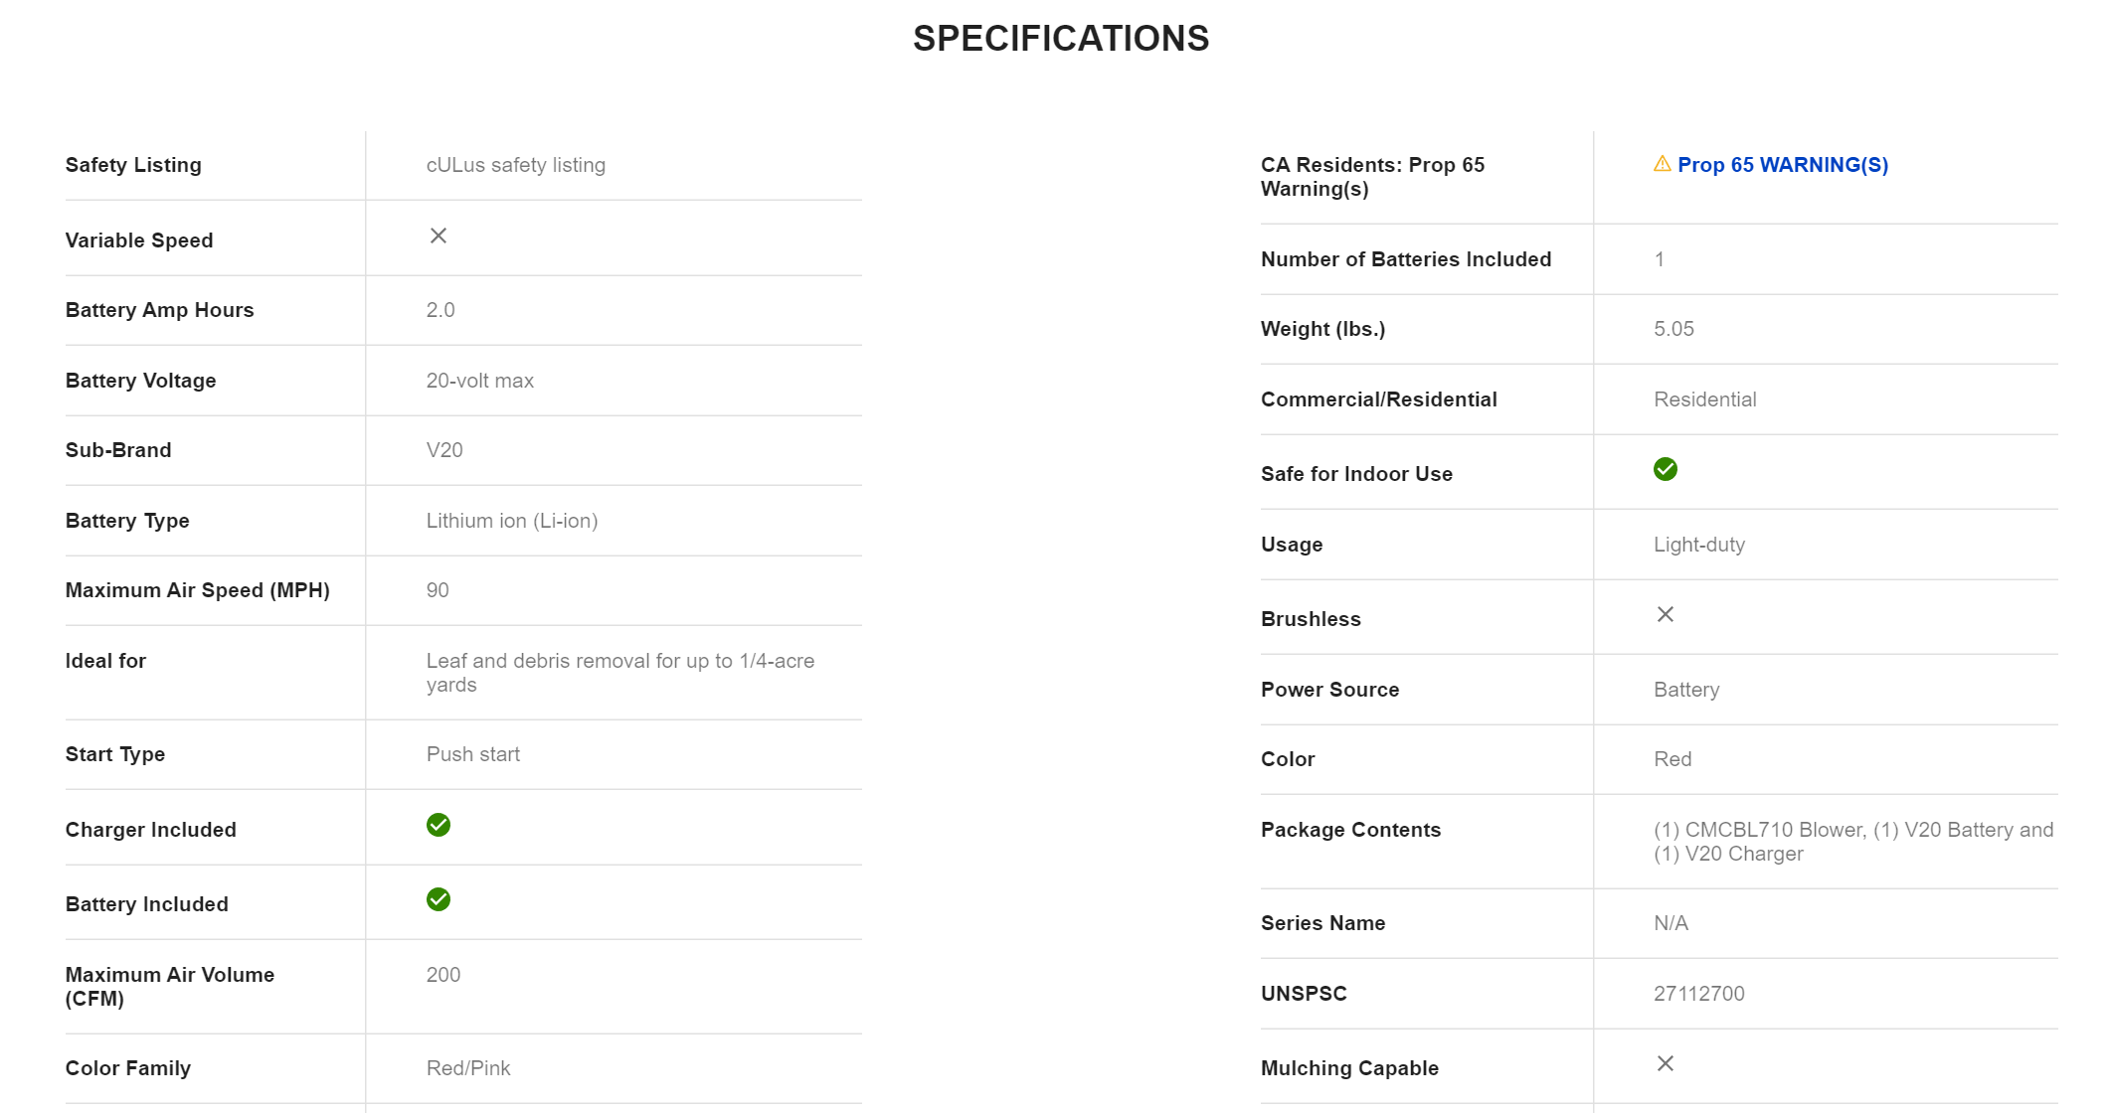Click the X icon for Mulching Capable
Viewport: 2113px width, 1113px height.
[1665, 1063]
